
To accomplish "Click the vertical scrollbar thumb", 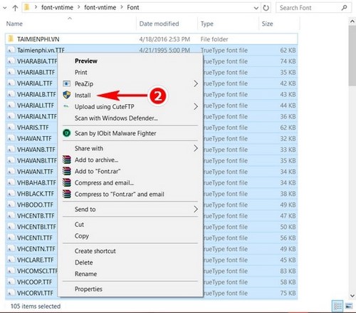I will 352,56.
